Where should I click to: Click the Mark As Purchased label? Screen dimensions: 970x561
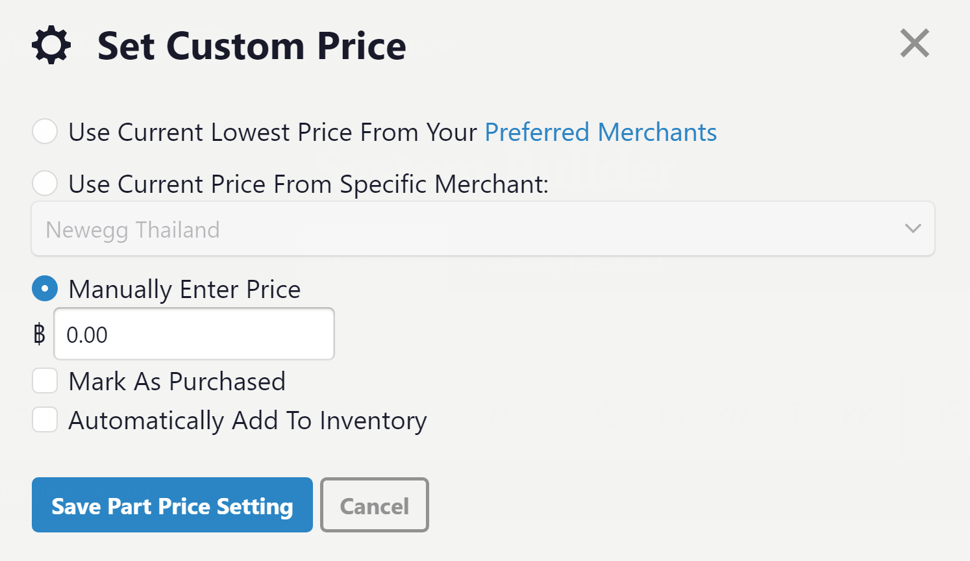coord(177,382)
